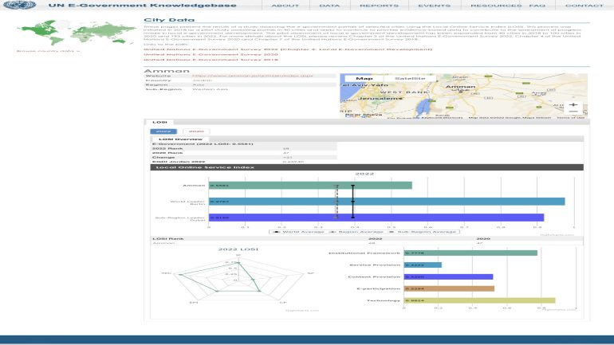Click the 2022 Rank row label
The width and height of the screenshot is (614, 345).
click(167, 148)
